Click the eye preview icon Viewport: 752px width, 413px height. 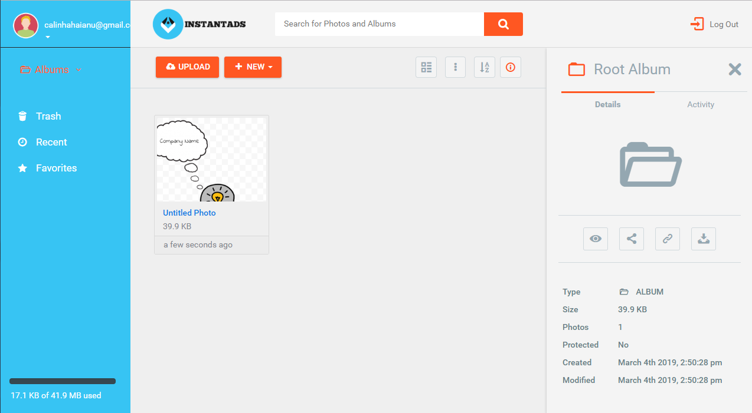(596, 239)
